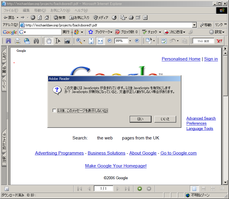The height and width of the screenshot is (199, 229).
Task: Click the いいえ button in dialog
Action: (x=165, y=119)
